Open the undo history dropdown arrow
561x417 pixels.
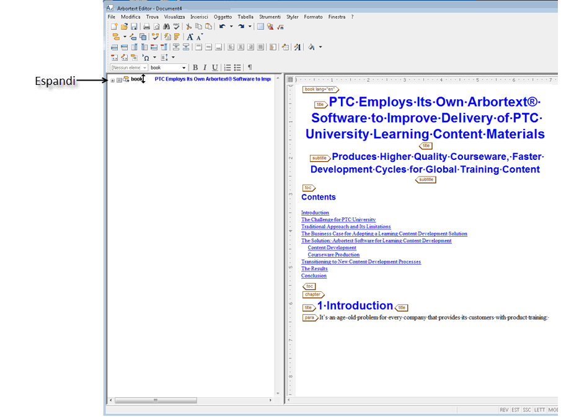tap(231, 27)
